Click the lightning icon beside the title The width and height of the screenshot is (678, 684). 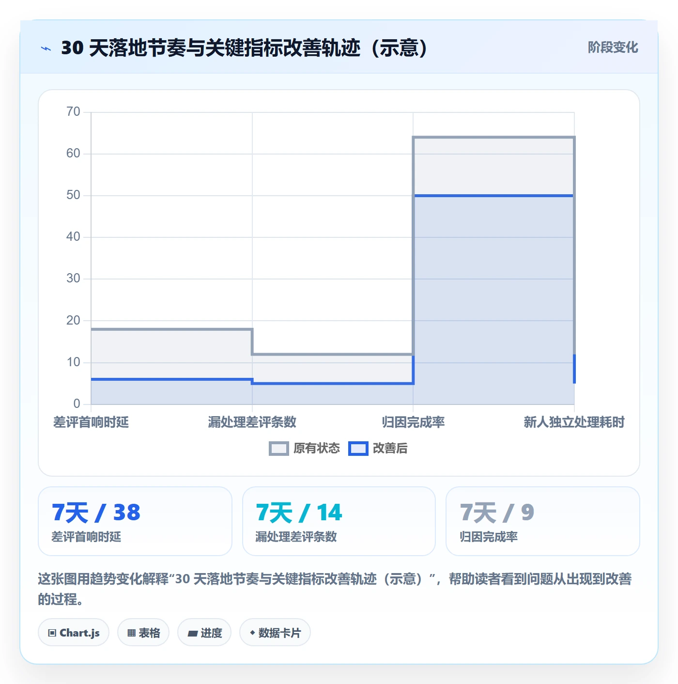click(x=46, y=48)
